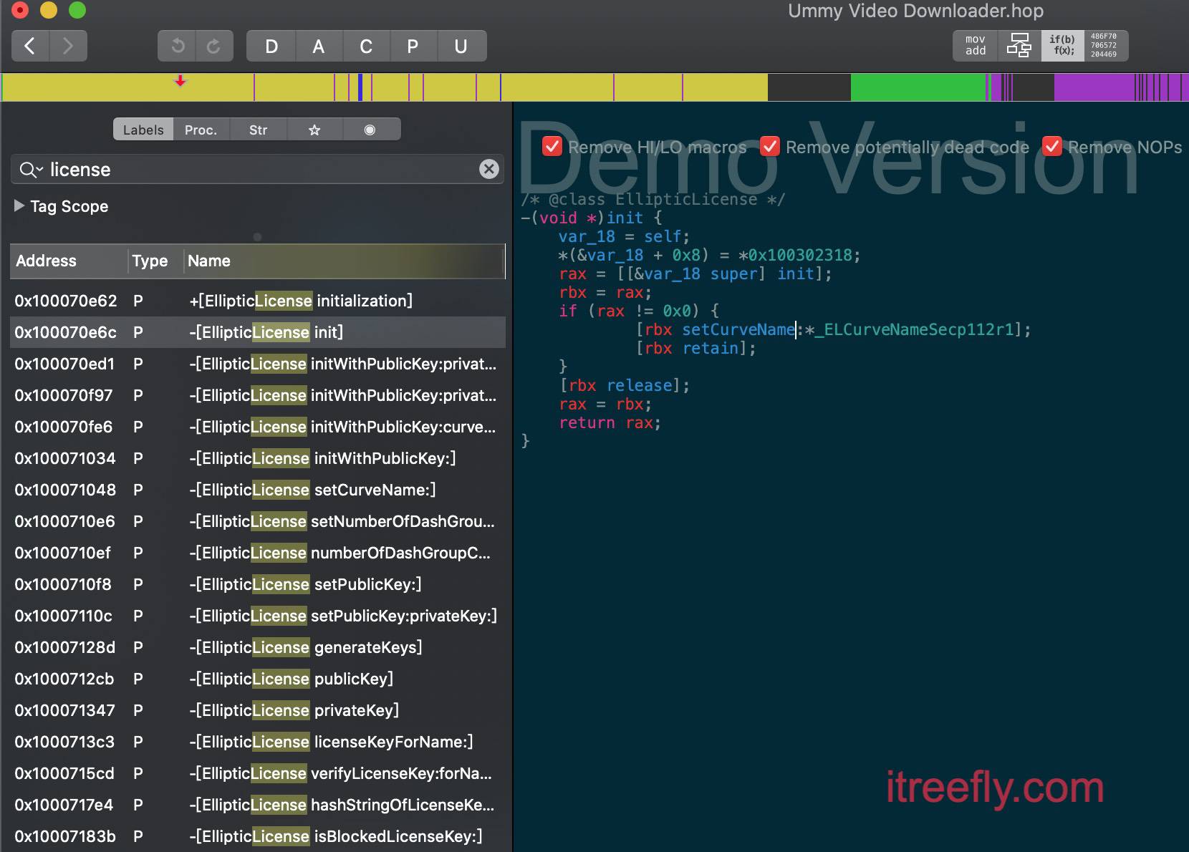The height and width of the screenshot is (852, 1189).
Task: Select setNumberOfDashGrou... row
Action: click(258, 521)
